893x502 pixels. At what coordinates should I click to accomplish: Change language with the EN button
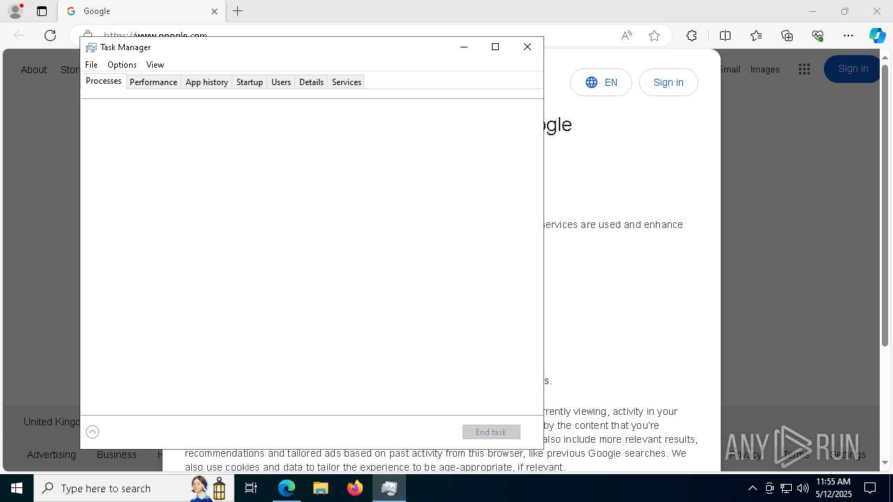pyautogui.click(x=601, y=82)
